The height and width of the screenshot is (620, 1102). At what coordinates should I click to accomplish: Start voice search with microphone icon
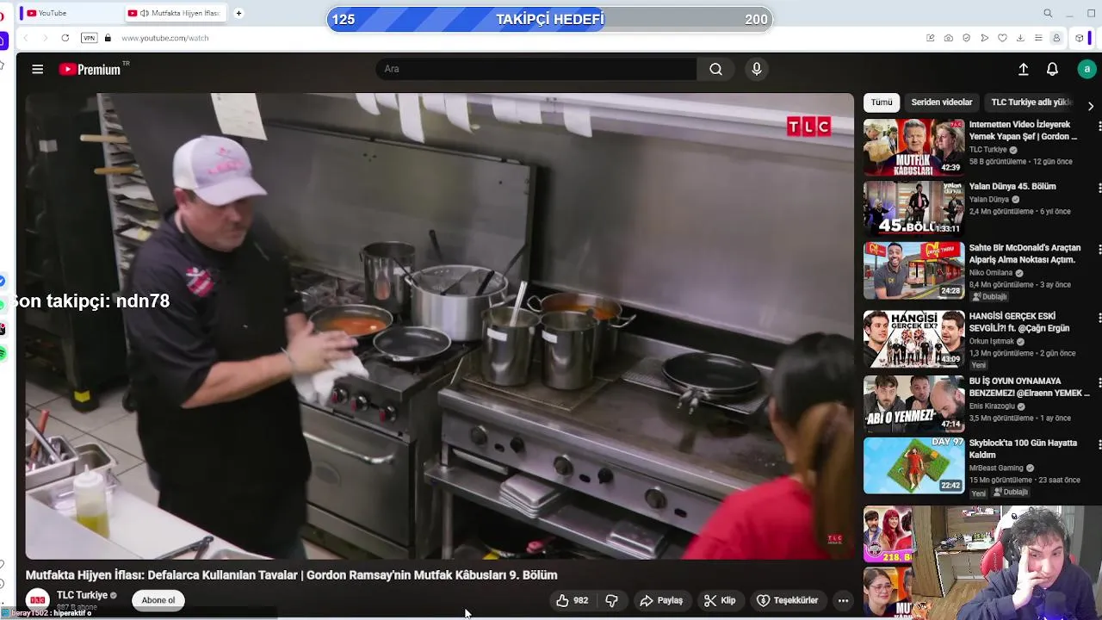click(x=757, y=69)
